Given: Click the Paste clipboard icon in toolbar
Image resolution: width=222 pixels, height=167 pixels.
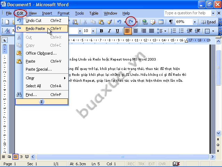Looking at the screenshot, I should (x=101, y=22).
